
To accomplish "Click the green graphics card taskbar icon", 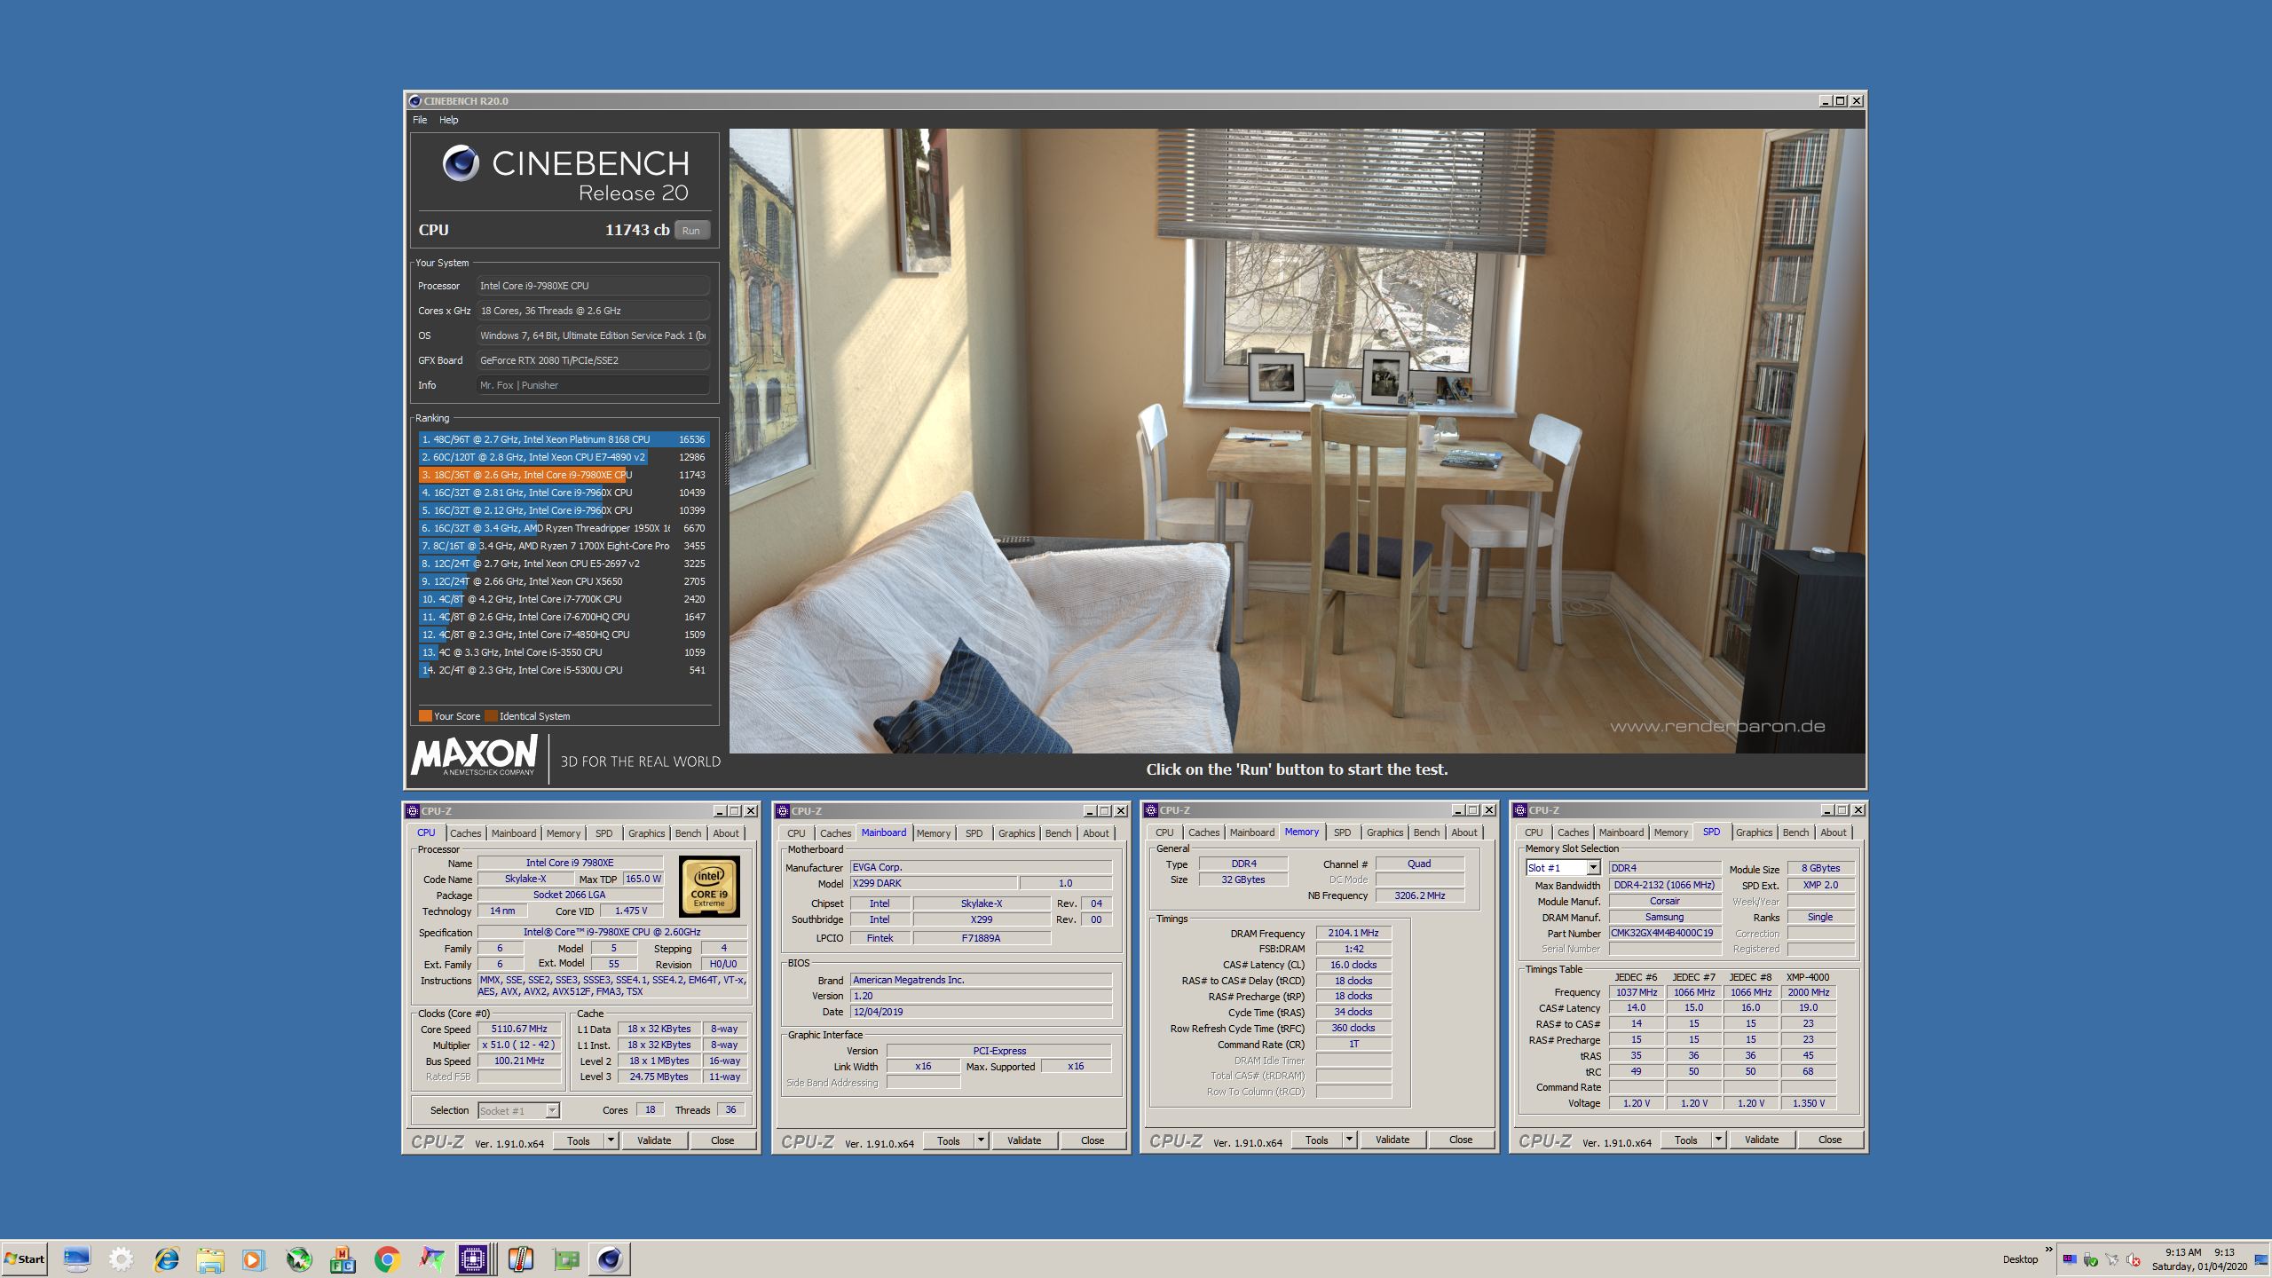I will pyautogui.click(x=565, y=1258).
